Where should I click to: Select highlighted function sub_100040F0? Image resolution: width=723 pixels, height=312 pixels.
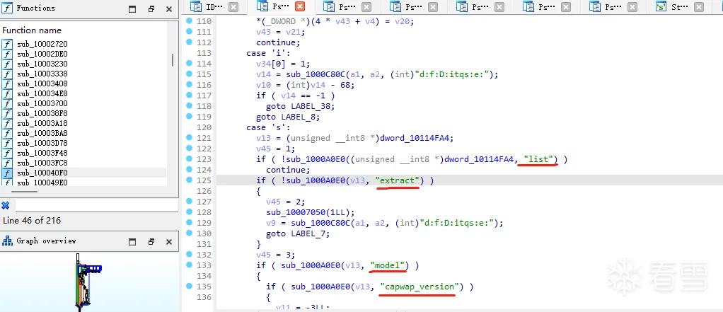click(42, 173)
